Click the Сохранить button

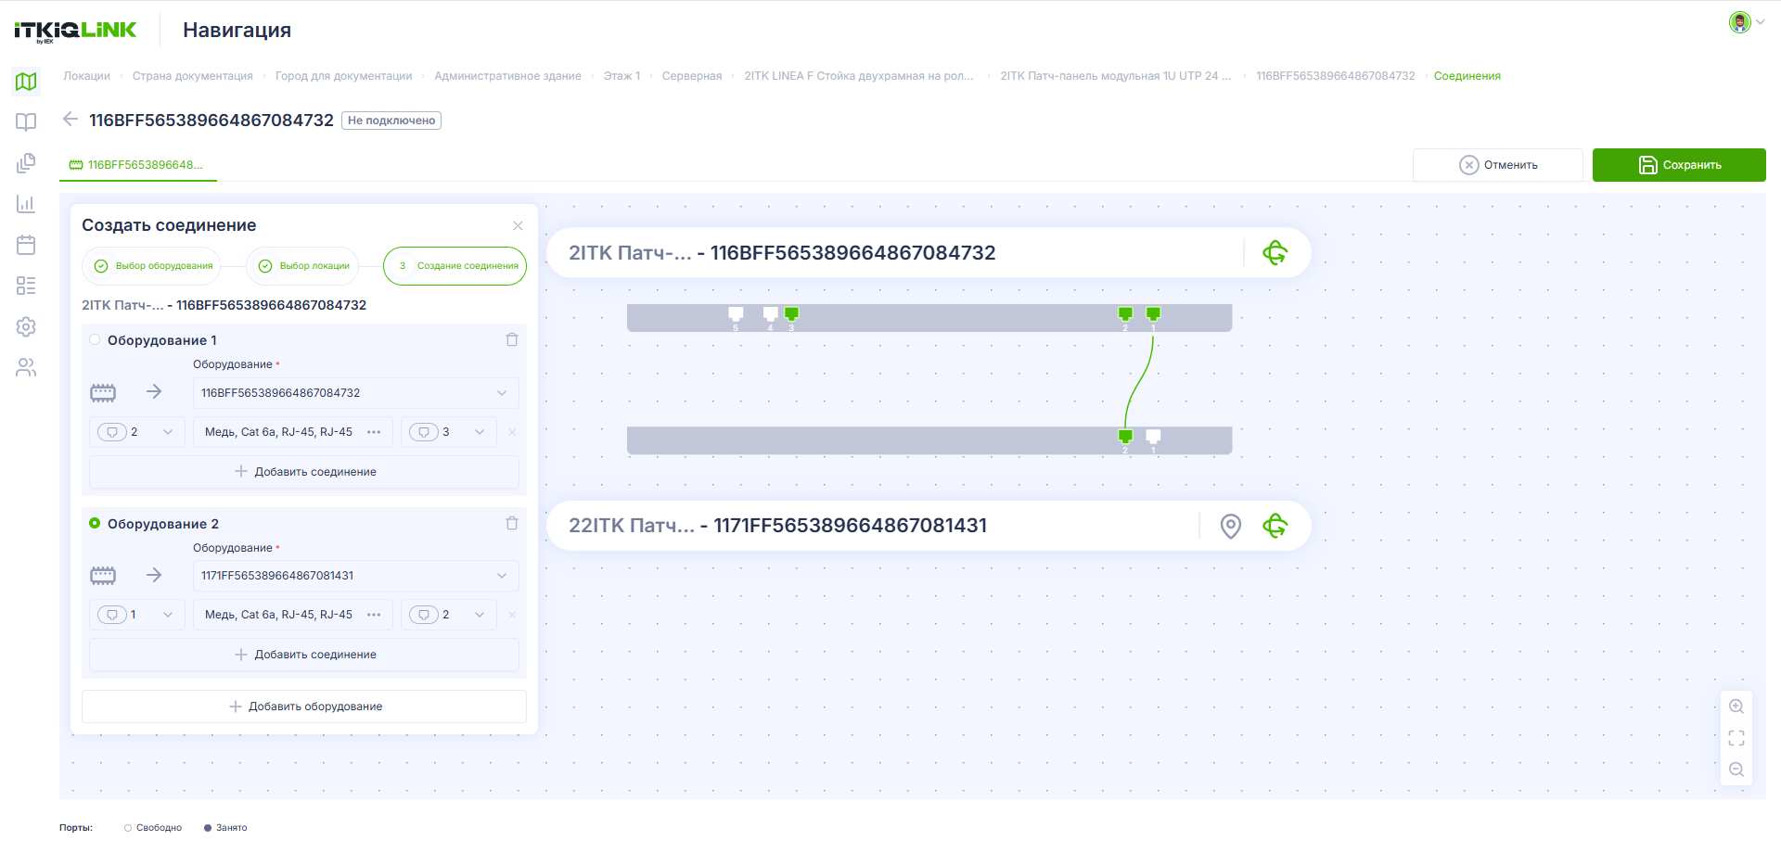1679,165
